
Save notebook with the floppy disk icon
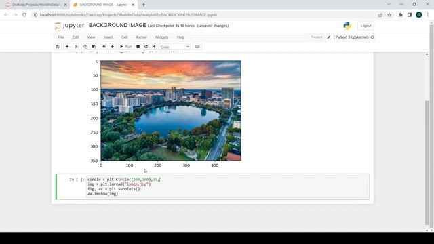[58, 47]
